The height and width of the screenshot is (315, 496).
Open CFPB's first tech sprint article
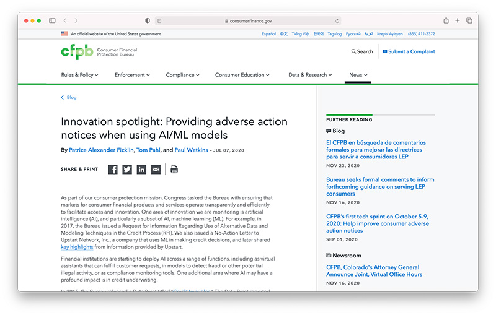tap(378, 223)
